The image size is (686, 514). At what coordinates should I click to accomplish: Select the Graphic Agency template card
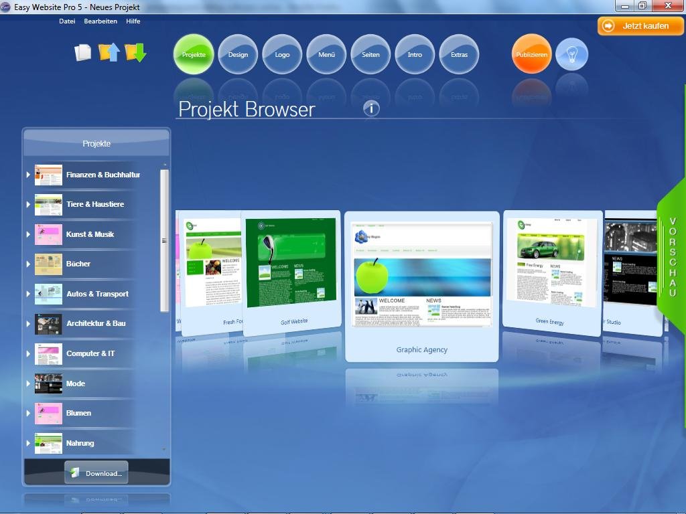point(421,286)
